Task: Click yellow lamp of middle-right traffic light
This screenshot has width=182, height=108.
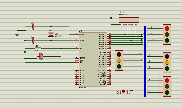Action: pyautogui.click(x=167, y=62)
